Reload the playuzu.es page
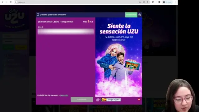This screenshot has height=112, width=199. (11, 2)
